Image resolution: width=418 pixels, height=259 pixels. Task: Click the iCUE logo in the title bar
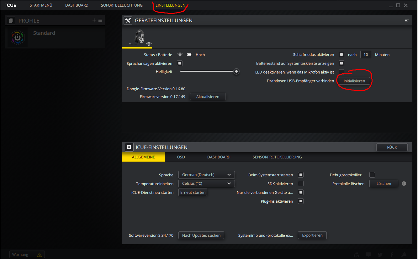click(11, 5)
